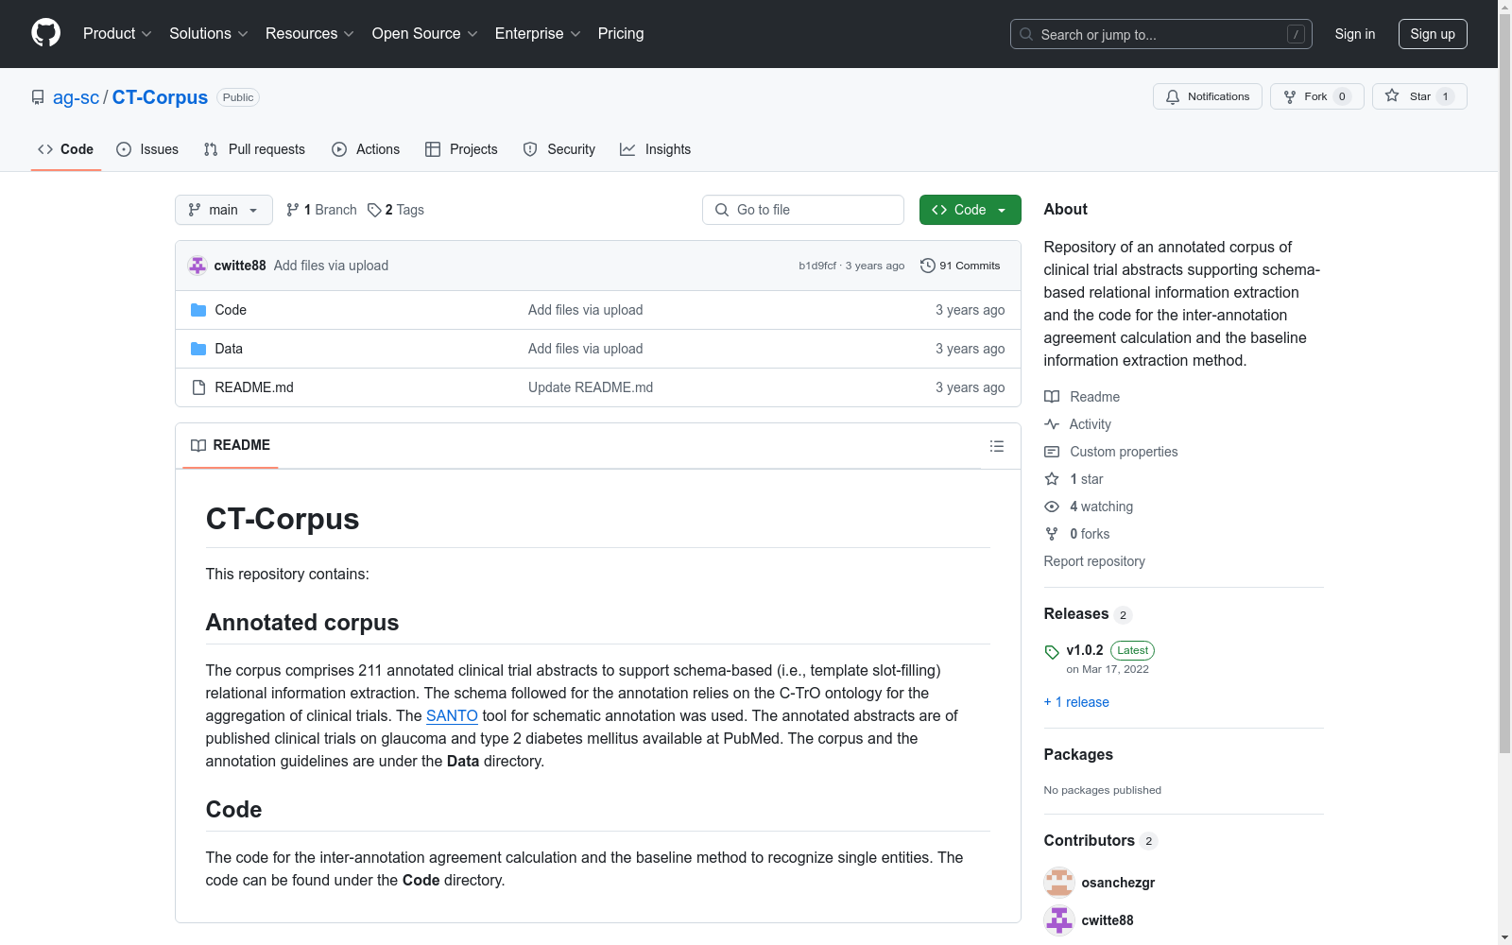Click the star icon next to 1 star

click(x=1052, y=479)
